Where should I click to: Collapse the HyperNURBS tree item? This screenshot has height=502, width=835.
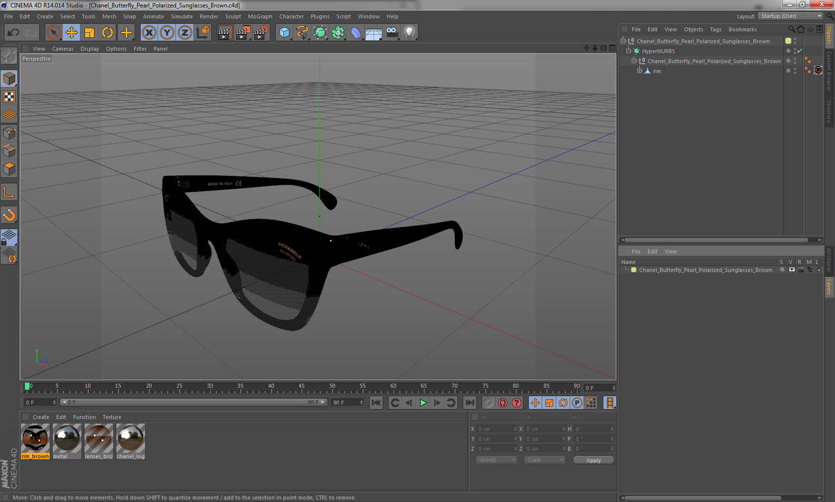point(628,51)
